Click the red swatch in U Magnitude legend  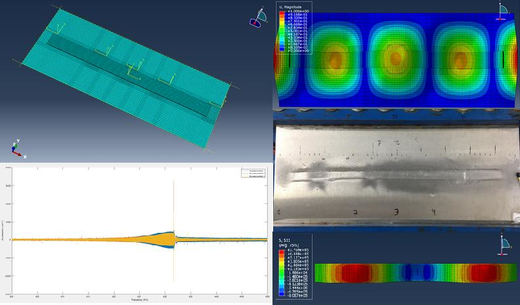pyautogui.click(x=282, y=13)
